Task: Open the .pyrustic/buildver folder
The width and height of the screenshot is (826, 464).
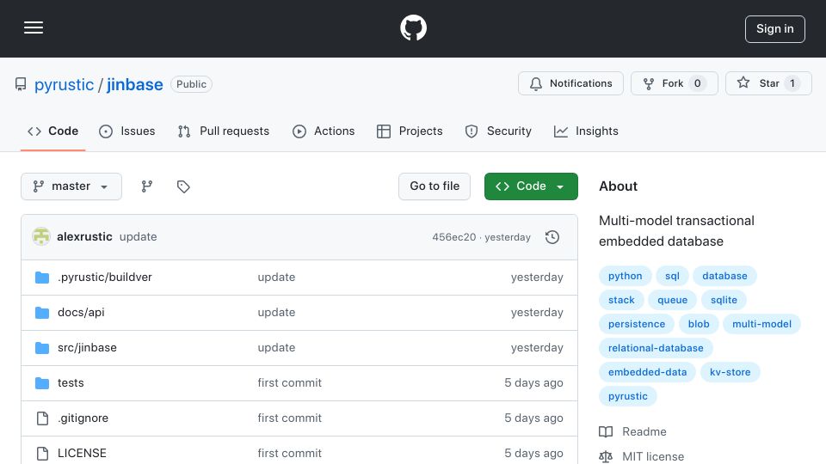Action: tap(105, 278)
